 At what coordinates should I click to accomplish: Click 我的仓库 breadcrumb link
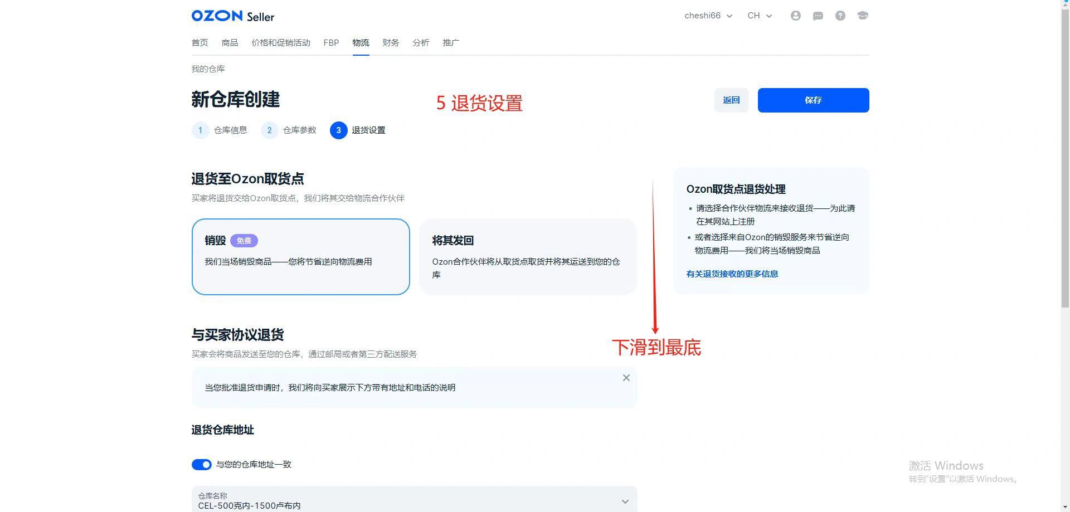point(208,69)
